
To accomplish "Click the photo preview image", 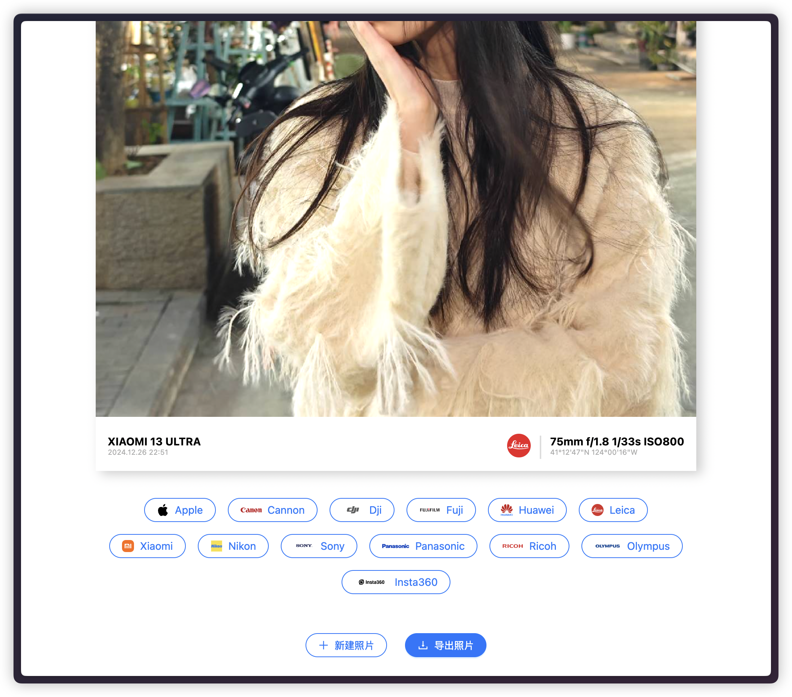I will click(x=396, y=219).
